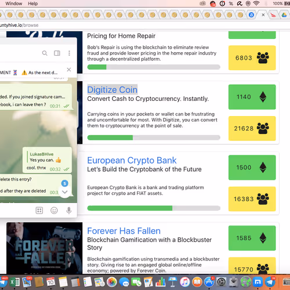Switch to the Google Drive tab

284,14
